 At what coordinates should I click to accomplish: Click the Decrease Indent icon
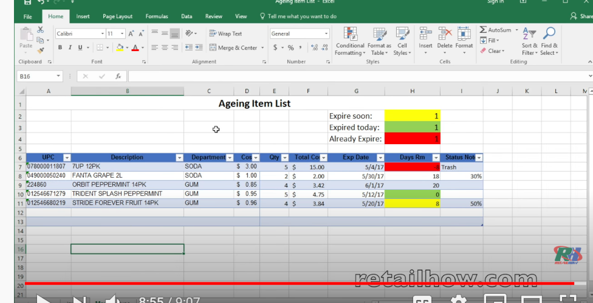(x=189, y=47)
